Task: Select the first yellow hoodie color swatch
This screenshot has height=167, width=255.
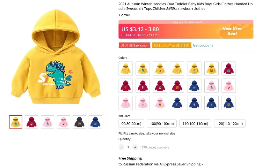Action: tap(126, 69)
